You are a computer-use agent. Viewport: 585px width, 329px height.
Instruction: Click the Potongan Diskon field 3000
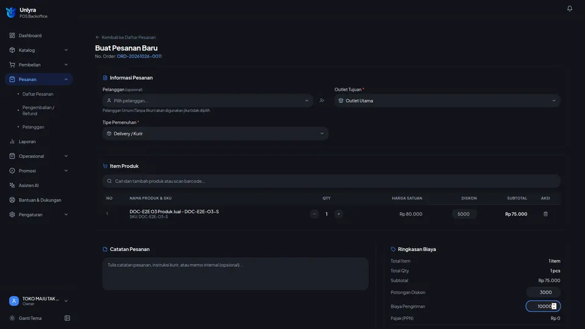(x=543, y=292)
